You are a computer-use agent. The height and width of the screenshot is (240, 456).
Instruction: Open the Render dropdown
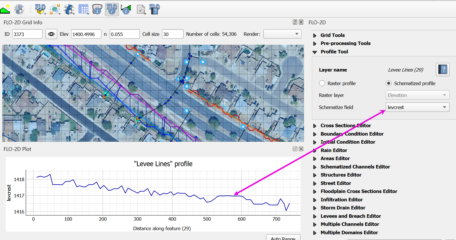point(282,34)
